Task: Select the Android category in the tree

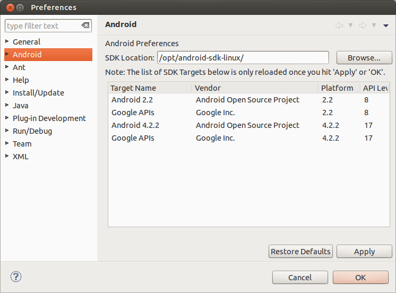Action: click(x=27, y=55)
